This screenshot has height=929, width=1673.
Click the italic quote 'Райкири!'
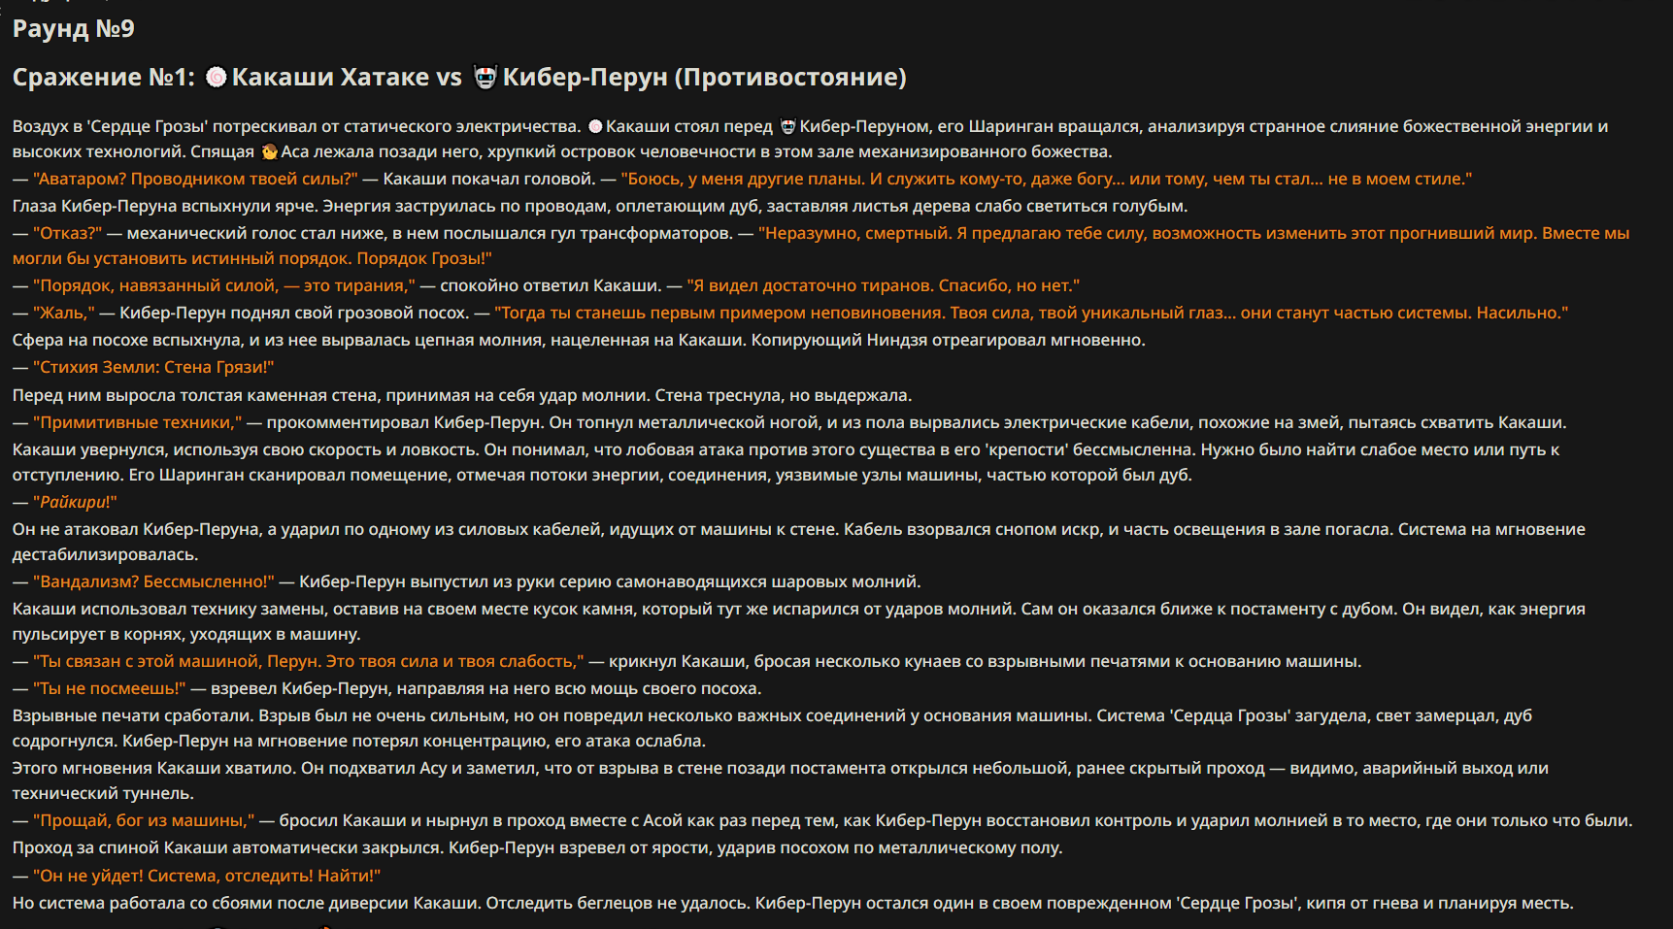tap(75, 502)
